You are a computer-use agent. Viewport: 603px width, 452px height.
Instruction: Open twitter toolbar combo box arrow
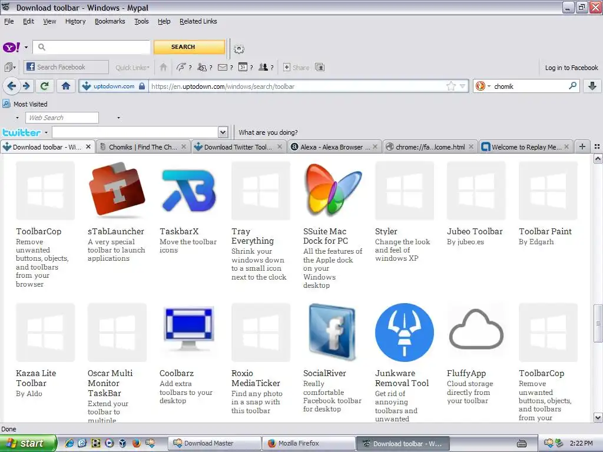point(223,132)
